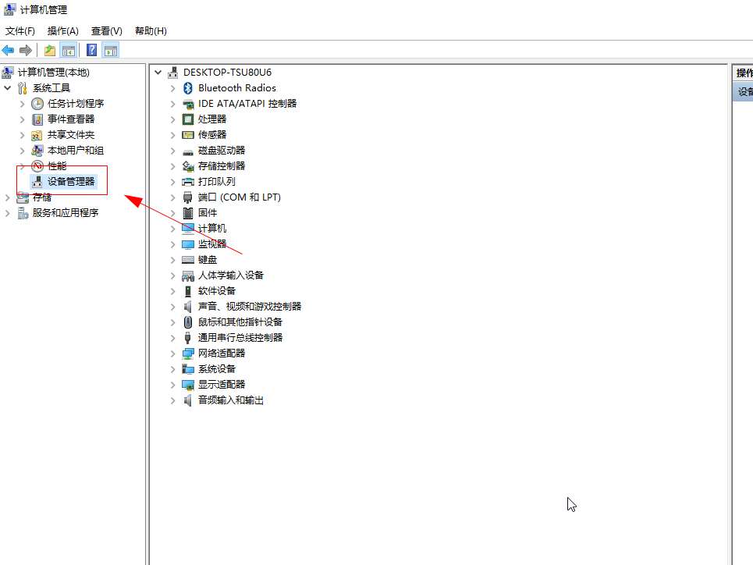The image size is (753, 565).
Task: Click the 音频输入和输出 speaker icon
Action: [x=188, y=400]
